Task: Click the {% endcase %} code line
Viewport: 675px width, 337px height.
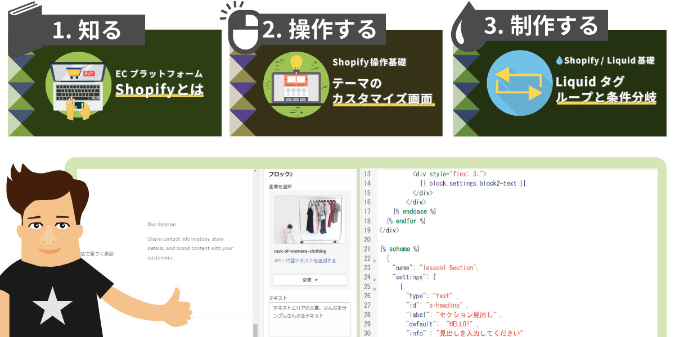Action: point(415,211)
